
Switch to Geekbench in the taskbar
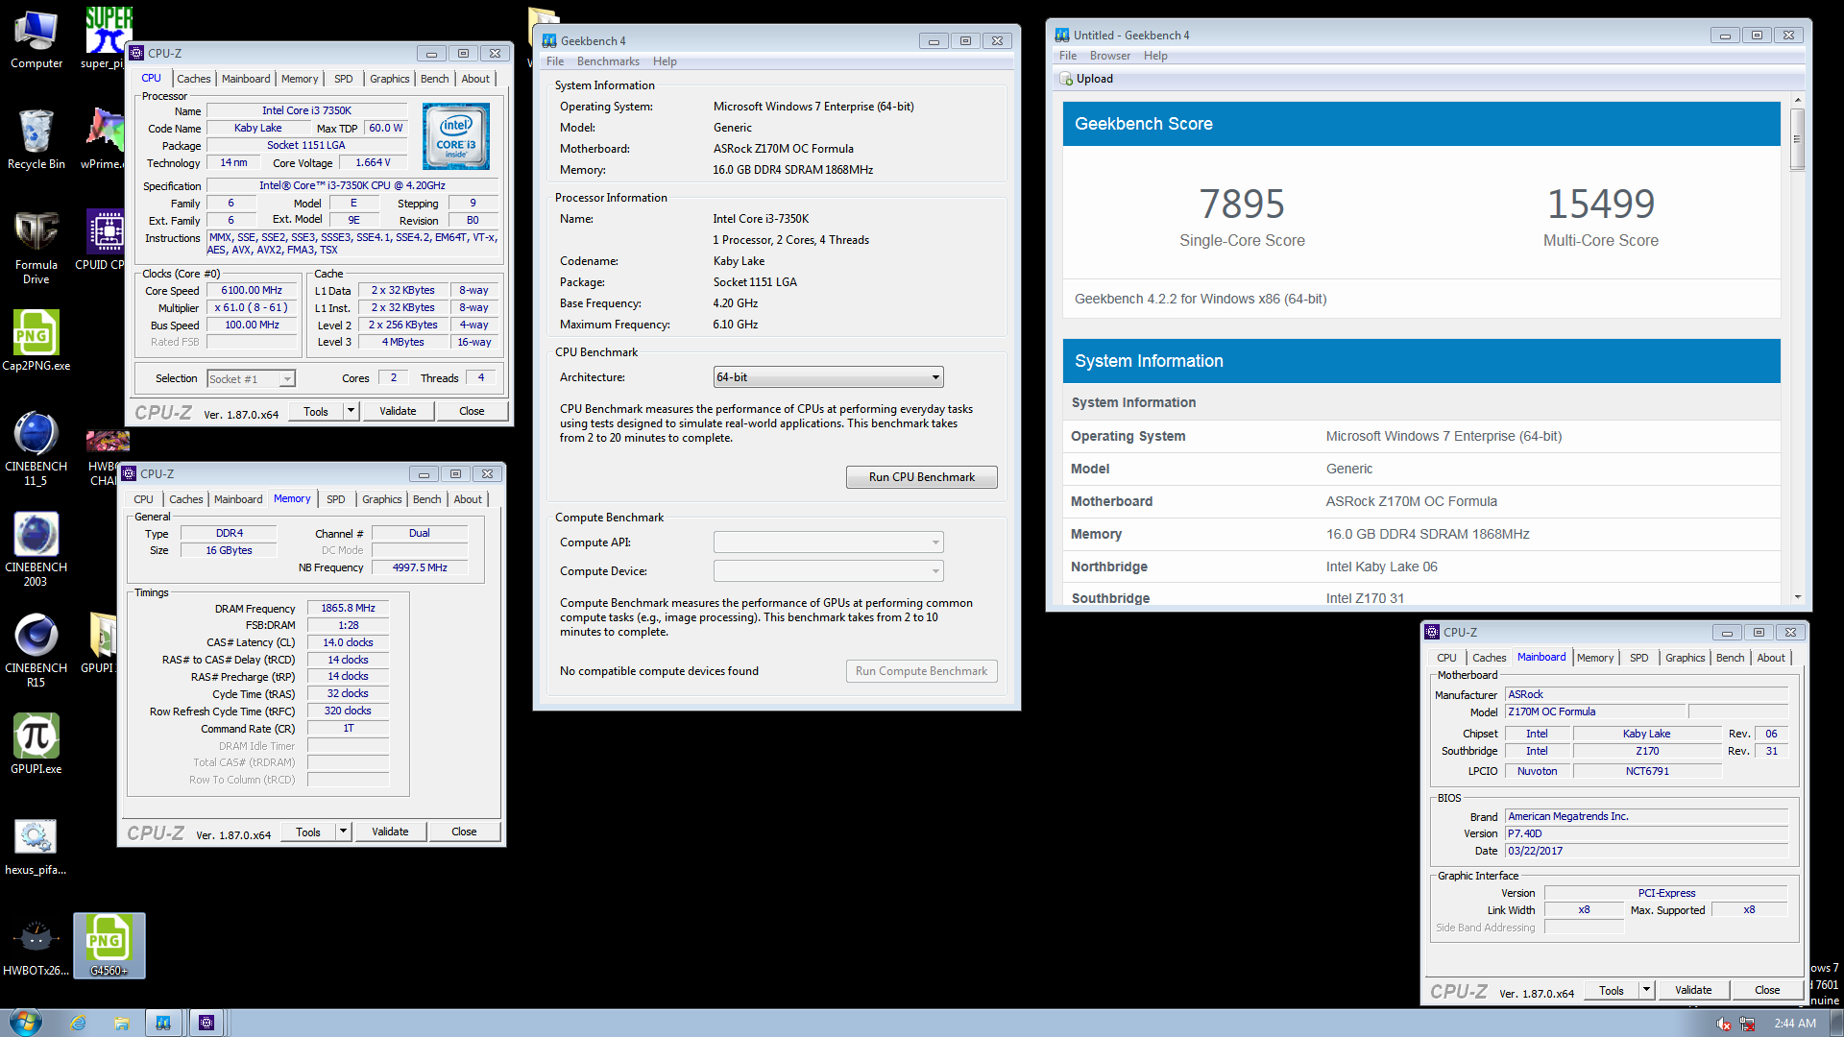tap(163, 1023)
